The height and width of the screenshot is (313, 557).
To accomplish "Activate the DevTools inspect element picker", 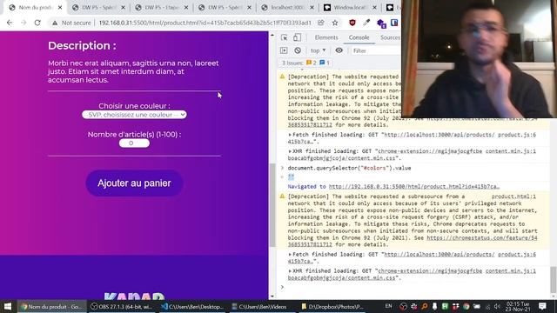I will click(x=285, y=37).
